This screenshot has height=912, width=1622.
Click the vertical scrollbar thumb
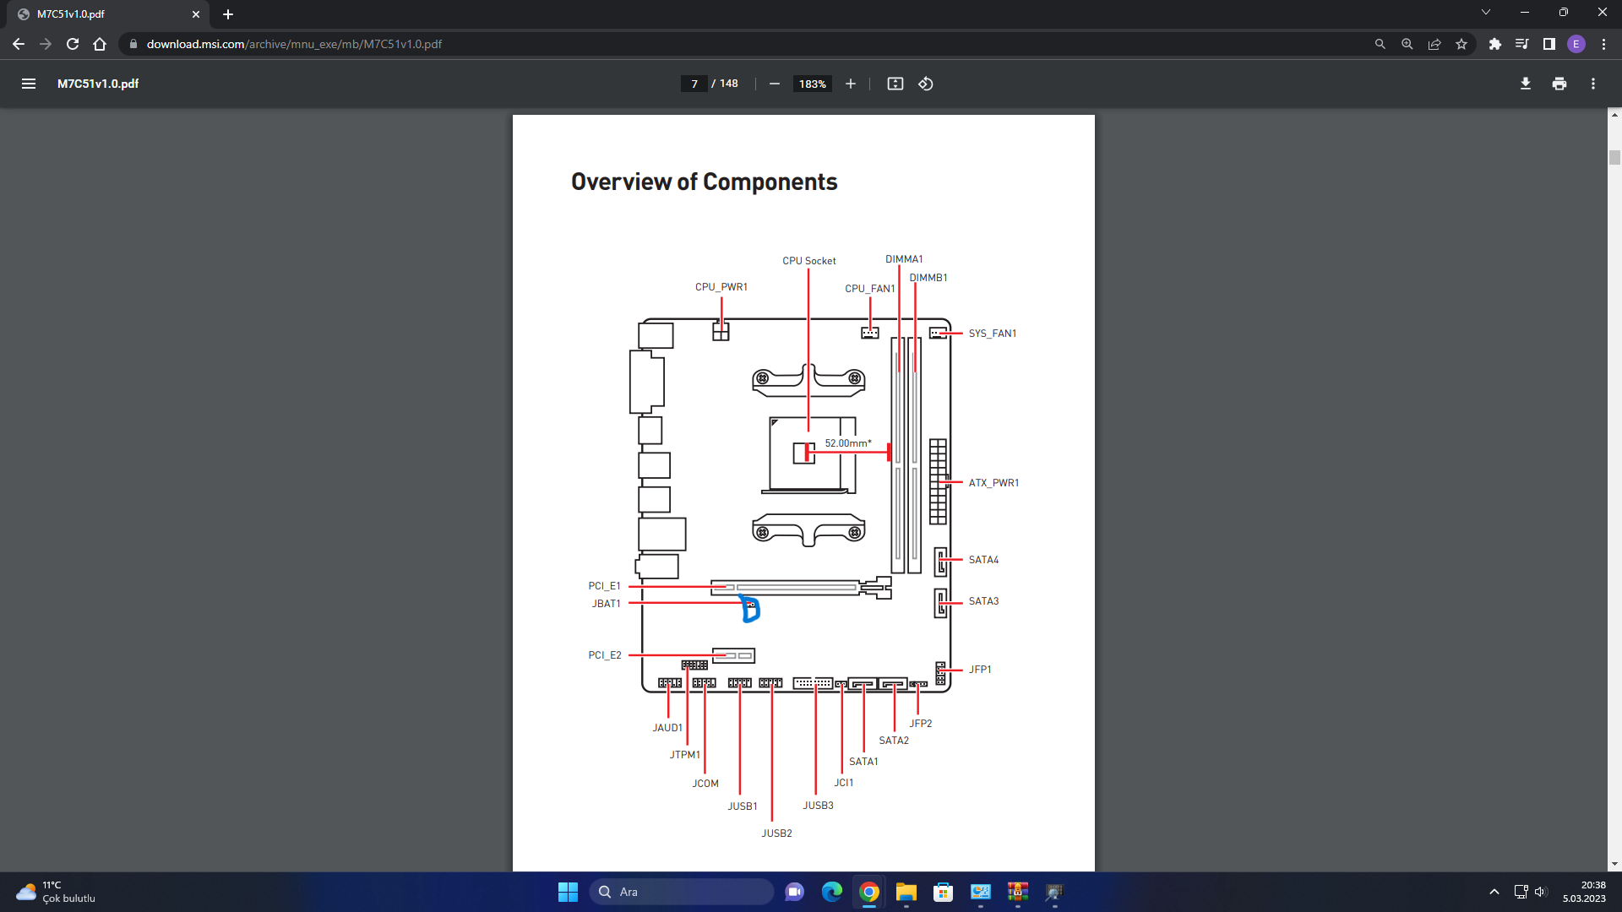point(1614,158)
